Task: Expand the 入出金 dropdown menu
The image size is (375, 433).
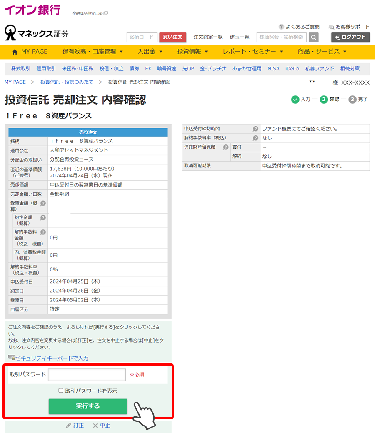Action: click(150, 52)
